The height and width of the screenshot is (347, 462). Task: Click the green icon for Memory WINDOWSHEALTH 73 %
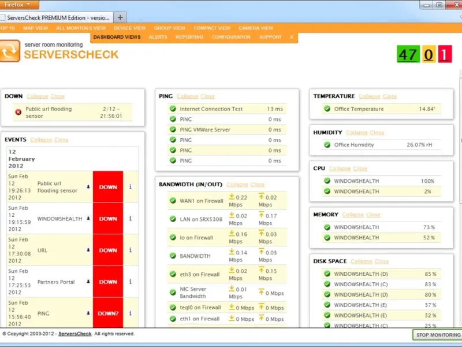coord(327,227)
